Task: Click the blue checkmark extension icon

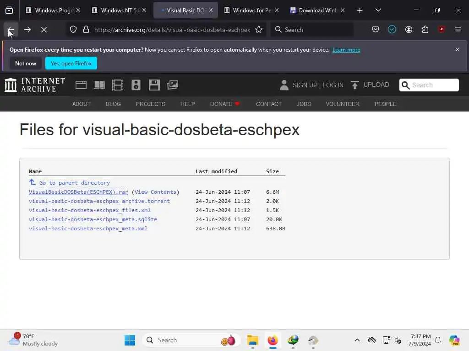Action: coord(392,29)
